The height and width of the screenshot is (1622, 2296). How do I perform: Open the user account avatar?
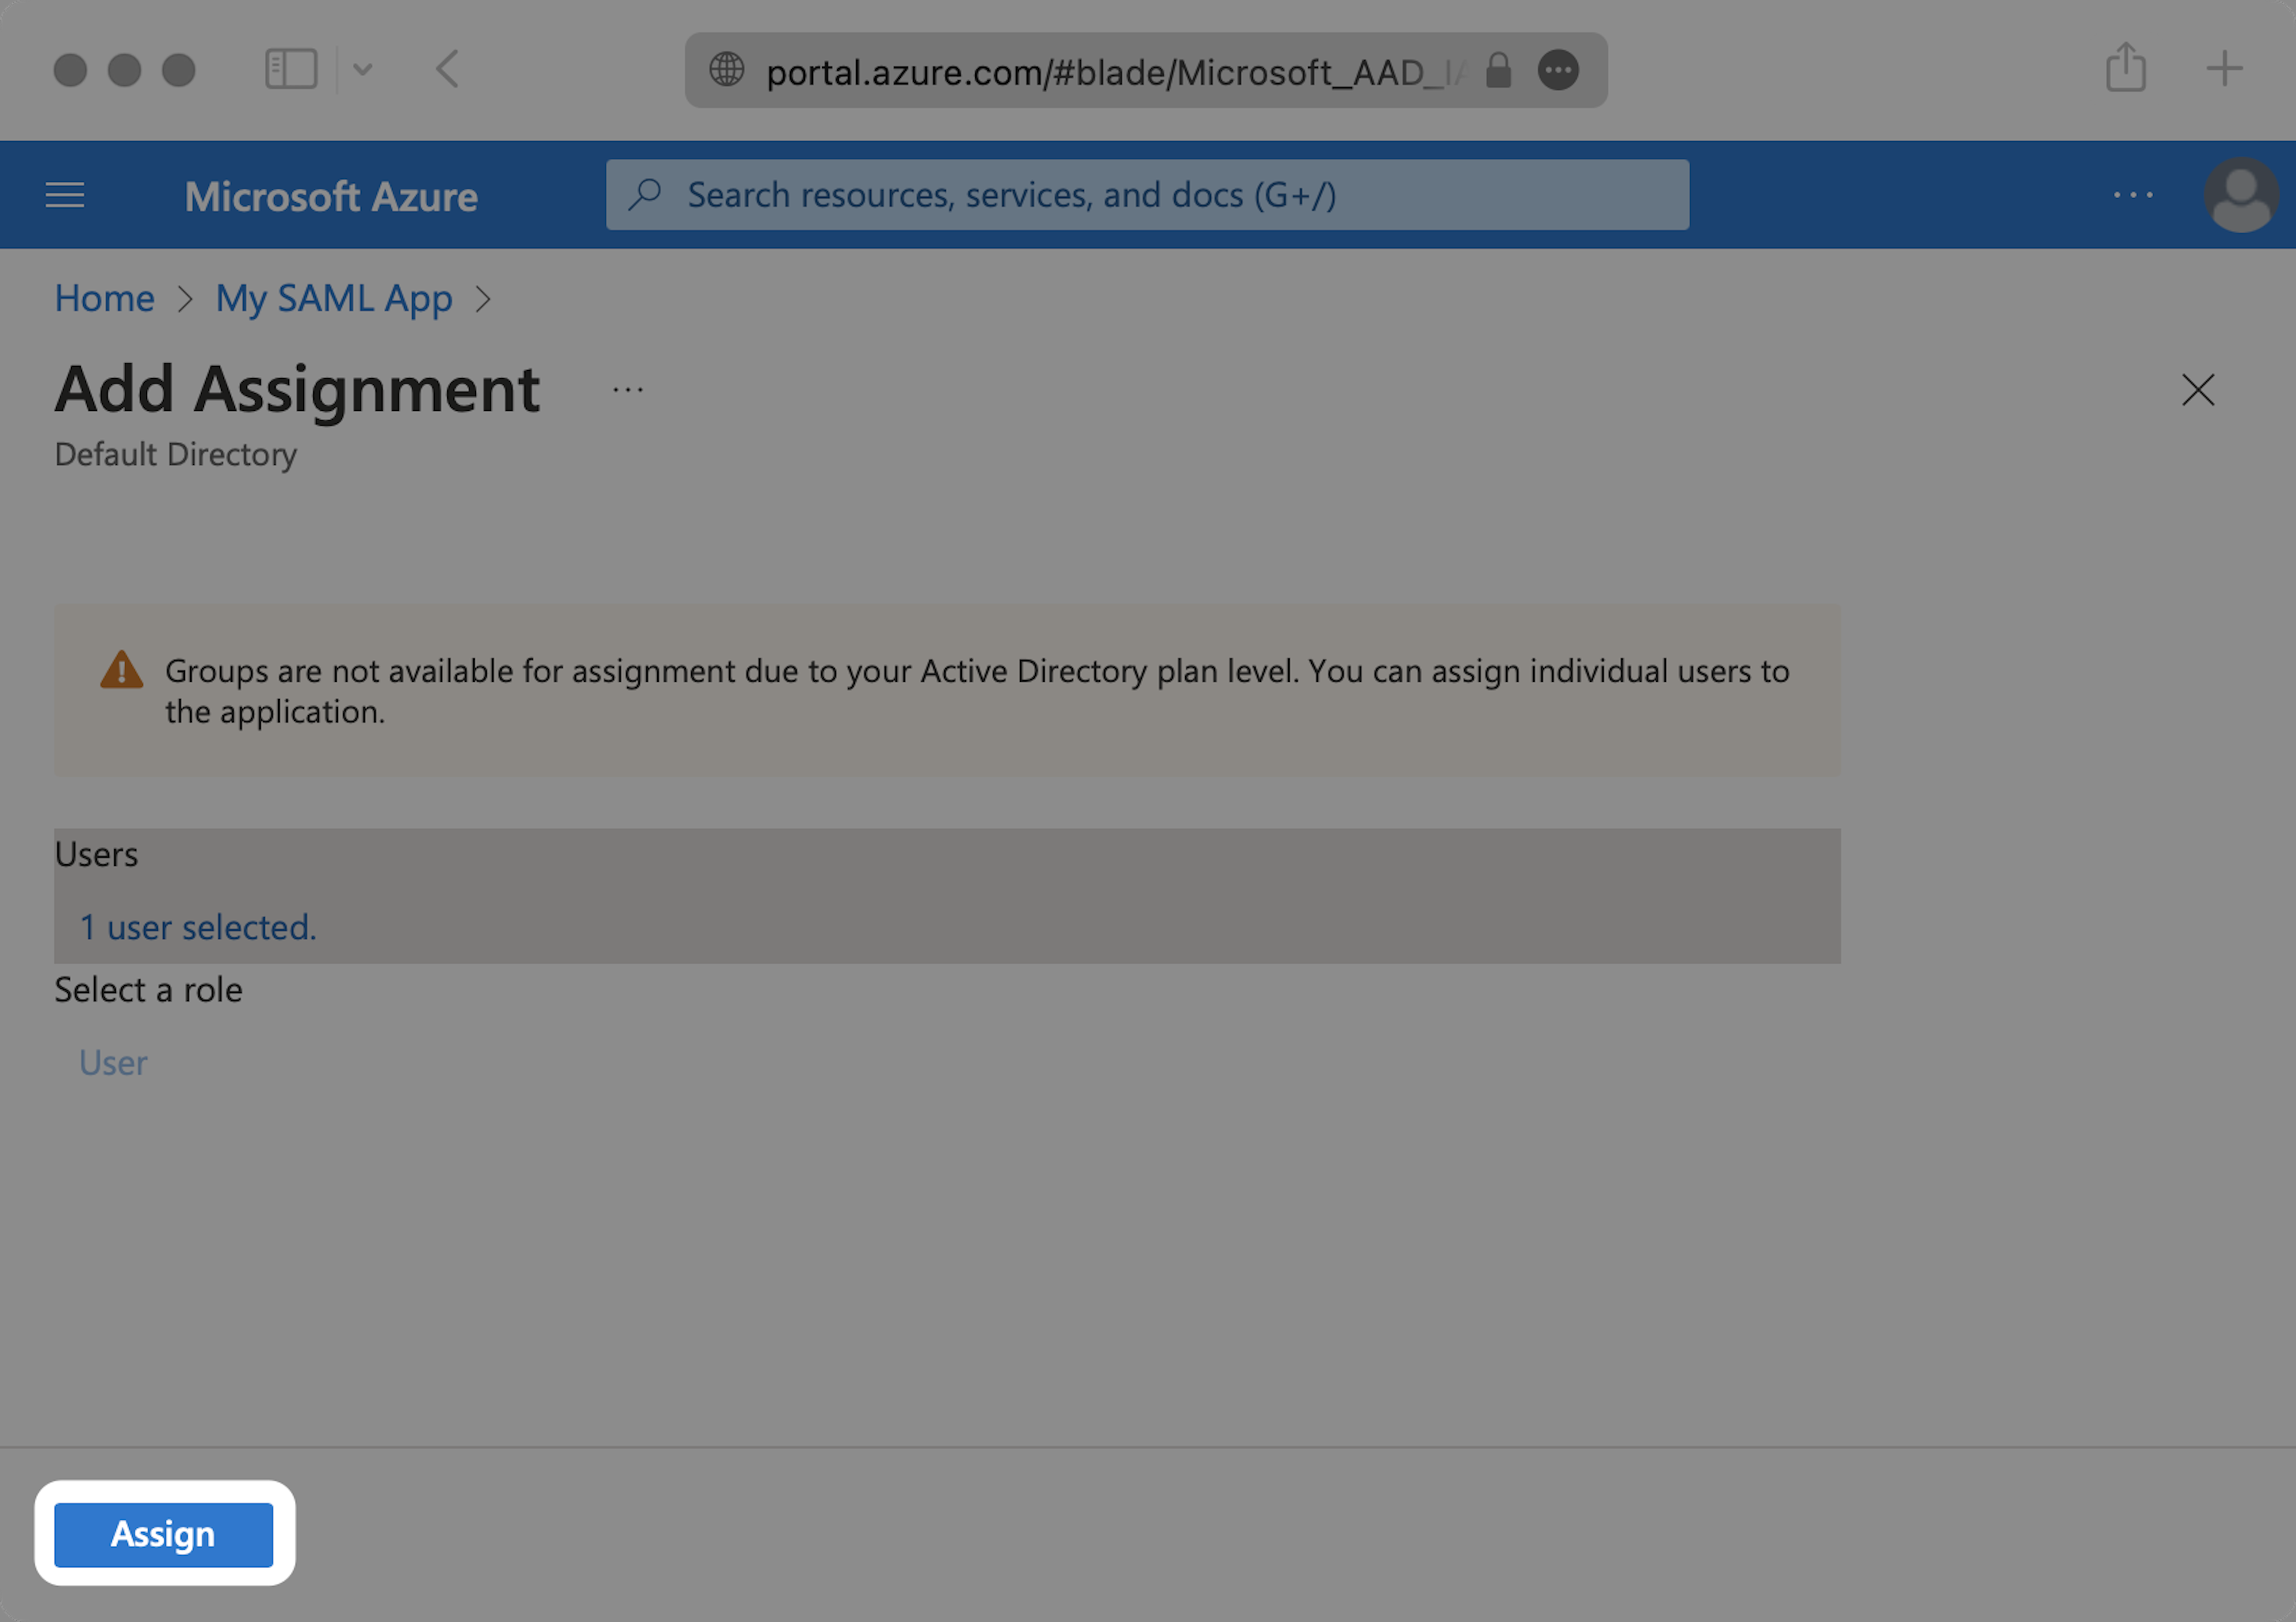2240,195
